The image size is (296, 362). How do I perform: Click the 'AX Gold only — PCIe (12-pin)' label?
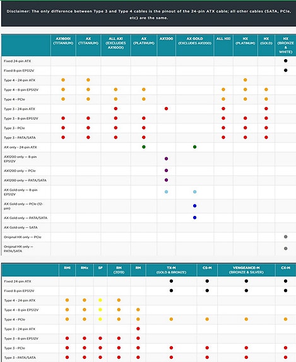(x=23, y=206)
